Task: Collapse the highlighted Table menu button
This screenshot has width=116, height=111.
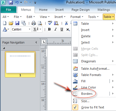Action: [x=109, y=17]
